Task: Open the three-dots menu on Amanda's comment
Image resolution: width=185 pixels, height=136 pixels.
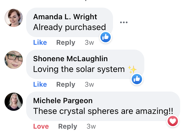Action: coord(124,22)
